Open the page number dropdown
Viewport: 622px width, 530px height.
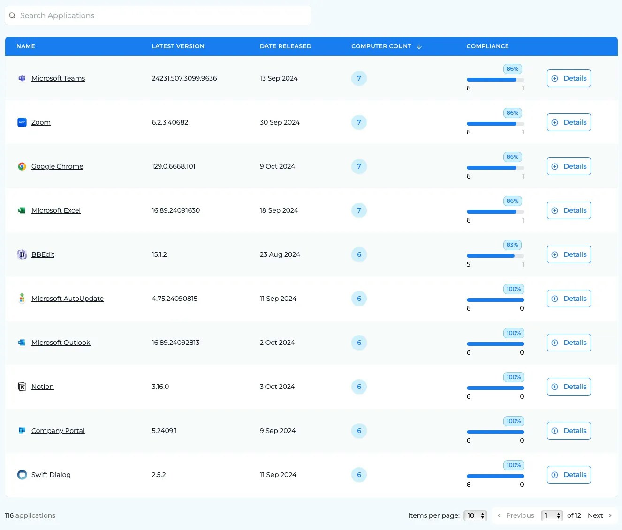click(x=552, y=515)
